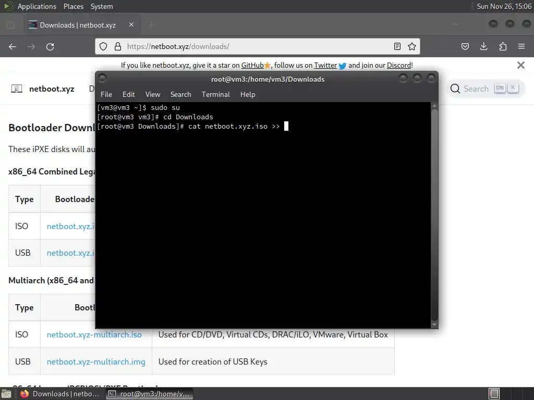The height and width of the screenshot is (400, 534).
Task: Reload the netboot.xyz downloads page
Action: pos(50,46)
